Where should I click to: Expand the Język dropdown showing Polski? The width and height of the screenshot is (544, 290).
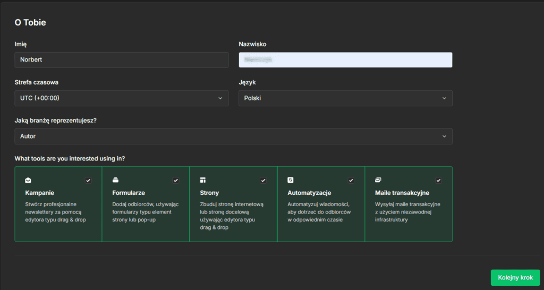coord(345,98)
